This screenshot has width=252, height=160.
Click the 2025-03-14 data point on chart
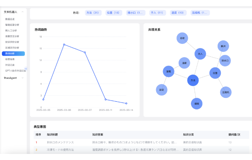[x=126, y=103]
